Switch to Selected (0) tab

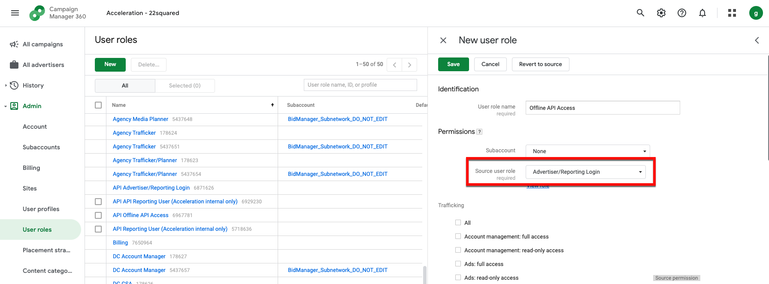(185, 86)
